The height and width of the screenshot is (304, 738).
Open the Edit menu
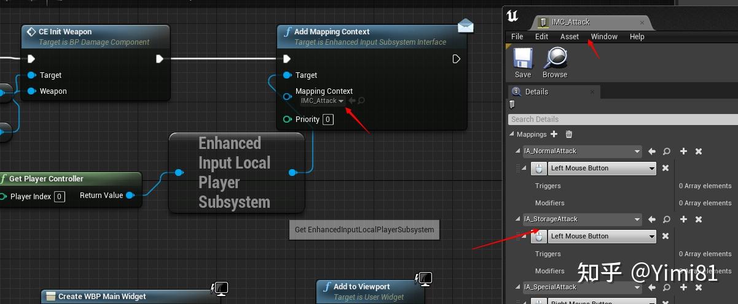click(x=541, y=37)
